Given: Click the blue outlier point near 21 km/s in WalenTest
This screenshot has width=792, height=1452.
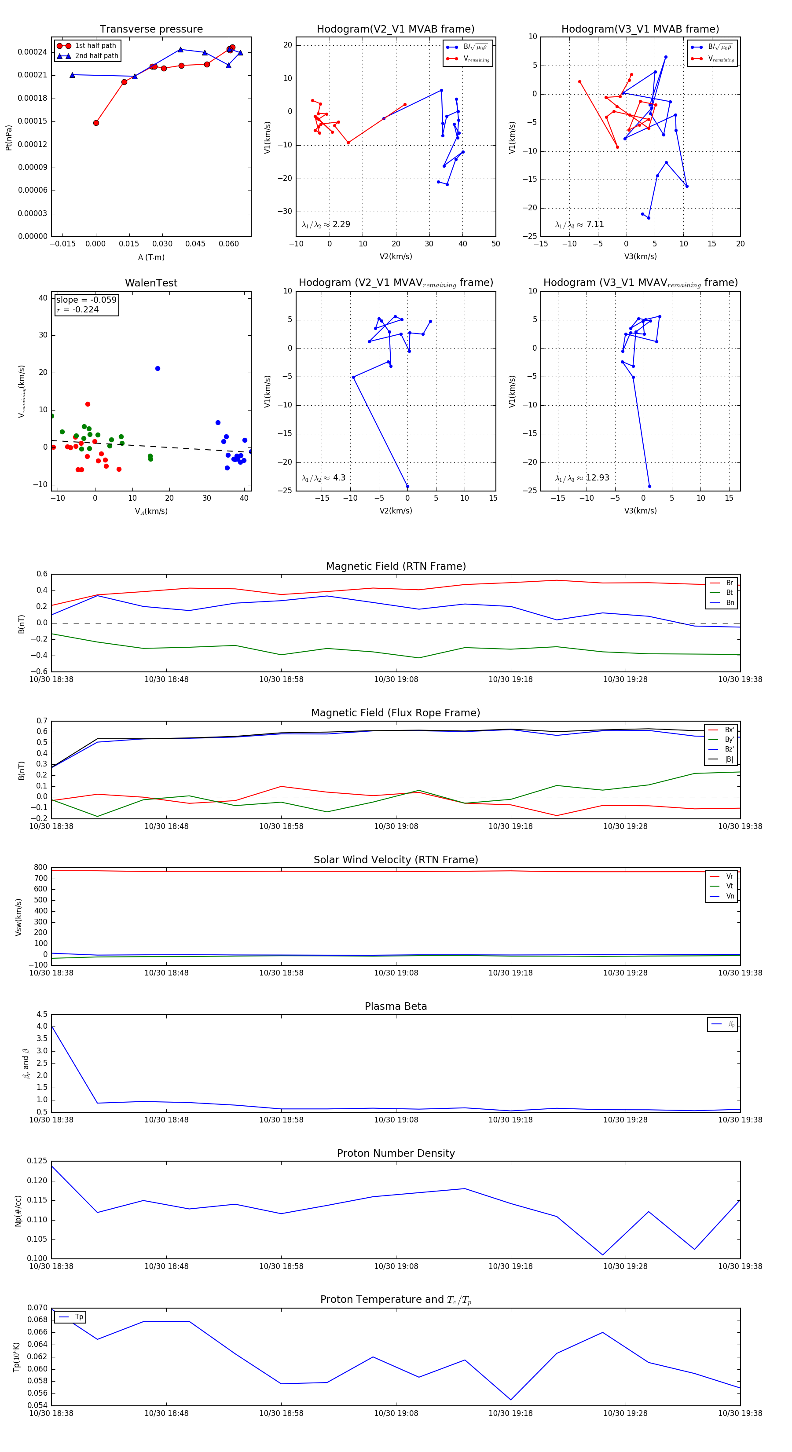Looking at the screenshot, I should [x=158, y=369].
